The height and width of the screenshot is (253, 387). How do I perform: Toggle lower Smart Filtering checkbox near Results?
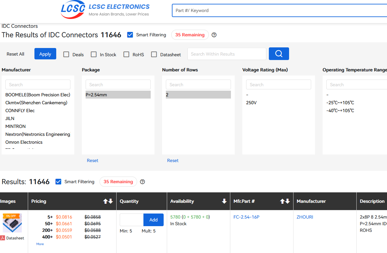click(58, 182)
